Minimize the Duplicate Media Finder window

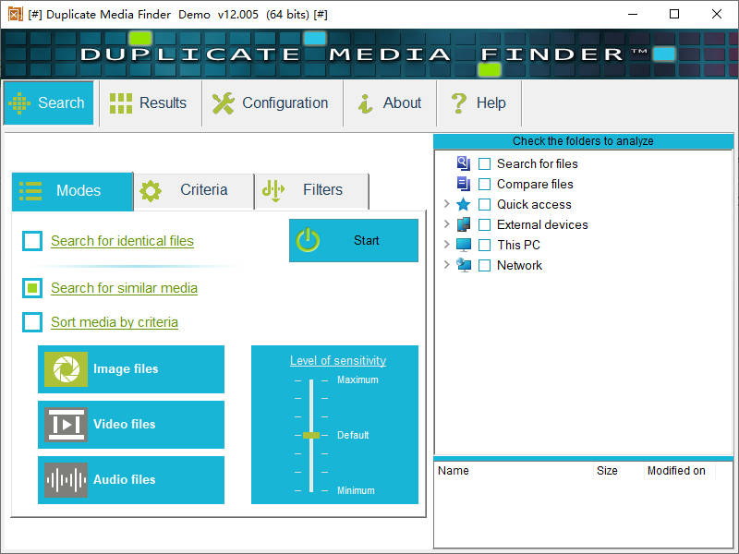[633, 14]
